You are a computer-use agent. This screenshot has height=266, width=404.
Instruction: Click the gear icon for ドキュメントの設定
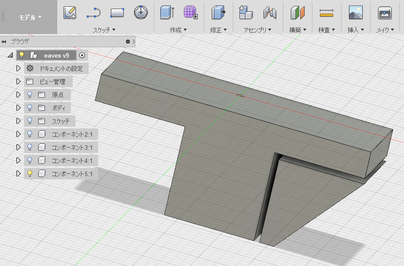30,68
